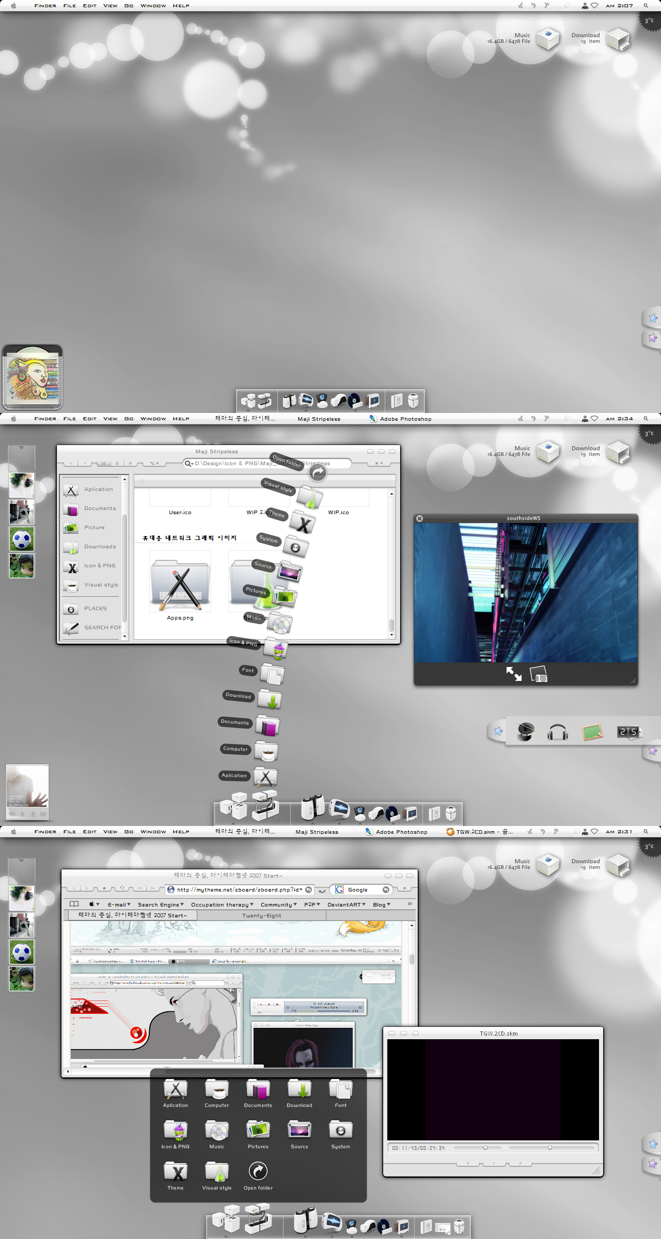Open the graduation cap icon in the side drawer
661x1239 pixels.
point(526,732)
